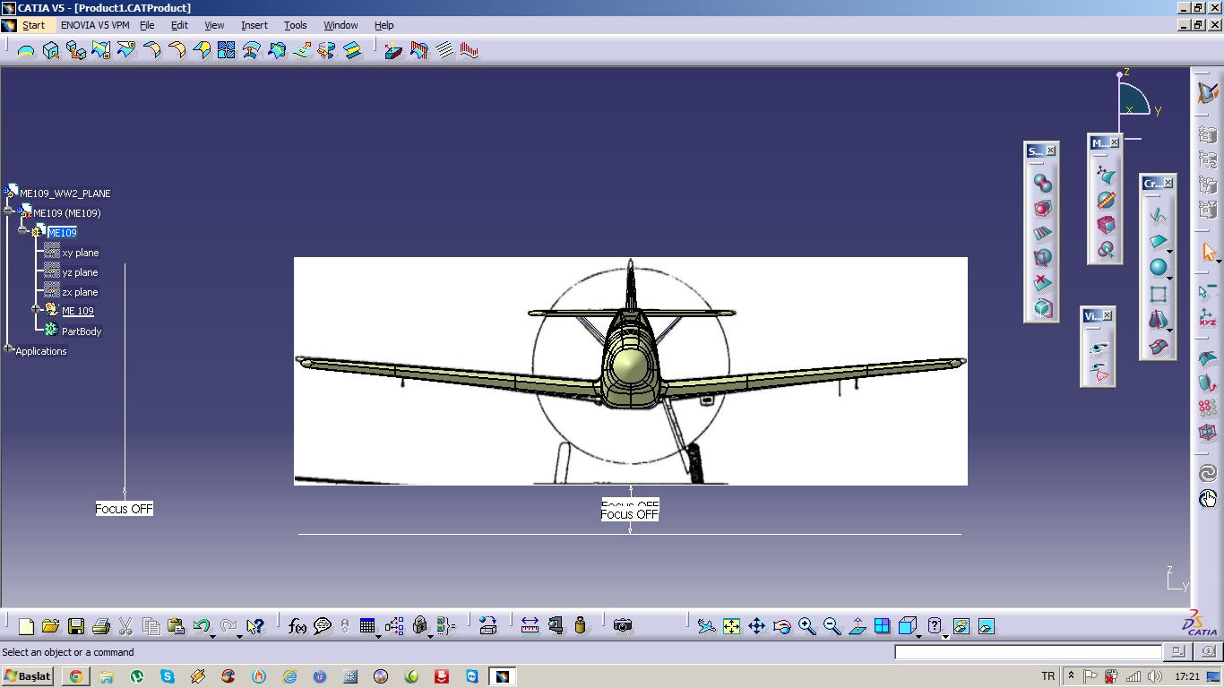Click the Zoom In magnifier
This screenshot has width=1224, height=688.
click(x=806, y=626)
